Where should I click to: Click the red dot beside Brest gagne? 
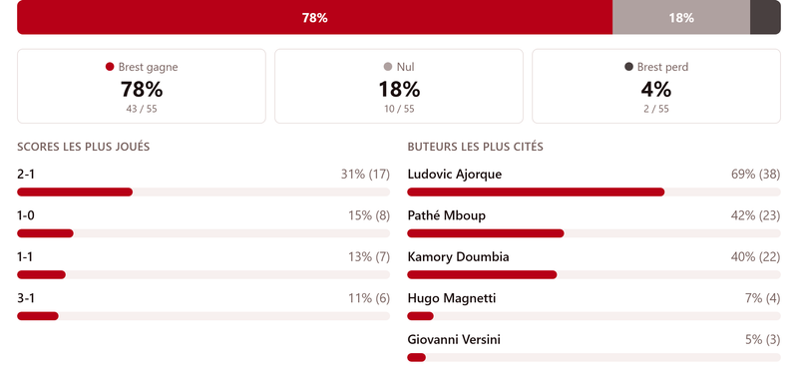click(110, 67)
